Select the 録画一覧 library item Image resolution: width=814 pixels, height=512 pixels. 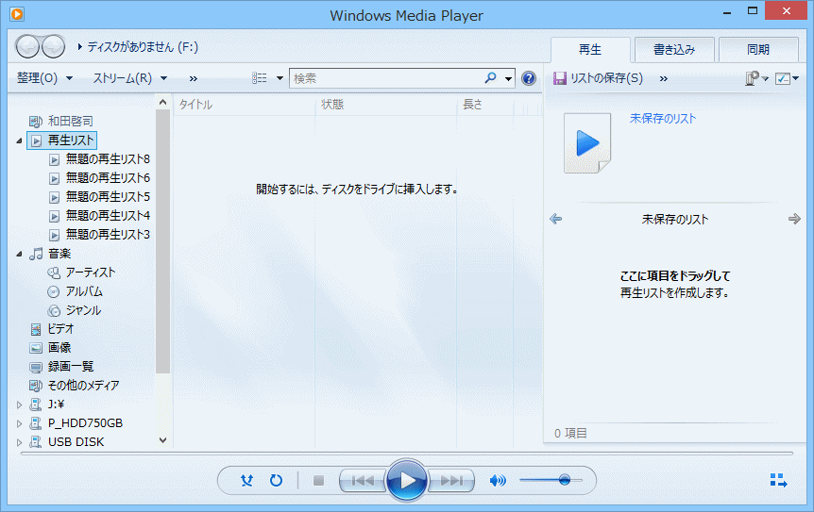point(61,367)
